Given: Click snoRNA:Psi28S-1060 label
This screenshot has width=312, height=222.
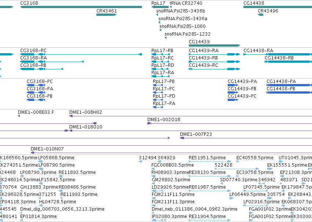Looking at the screenshot, I should (x=183, y=26).
